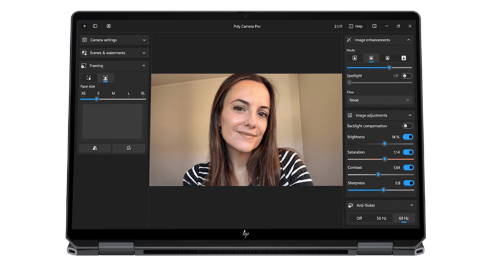Choose the first framing mode icon
The image size is (492, 277).
point(89,78)
